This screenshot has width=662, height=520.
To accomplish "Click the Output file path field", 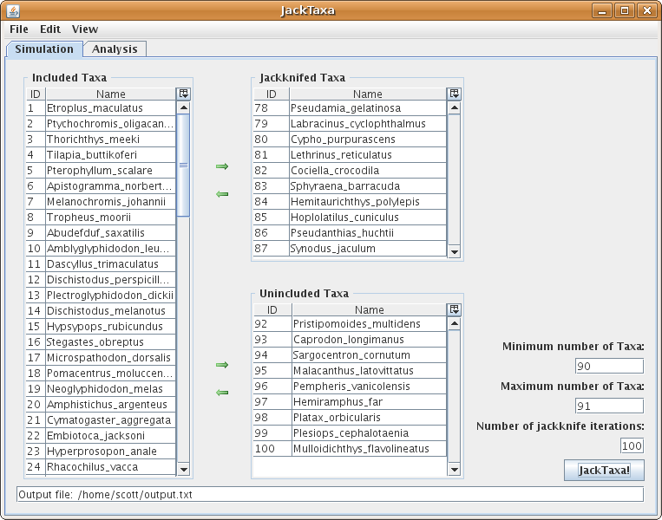I will (x=331, y=494).
